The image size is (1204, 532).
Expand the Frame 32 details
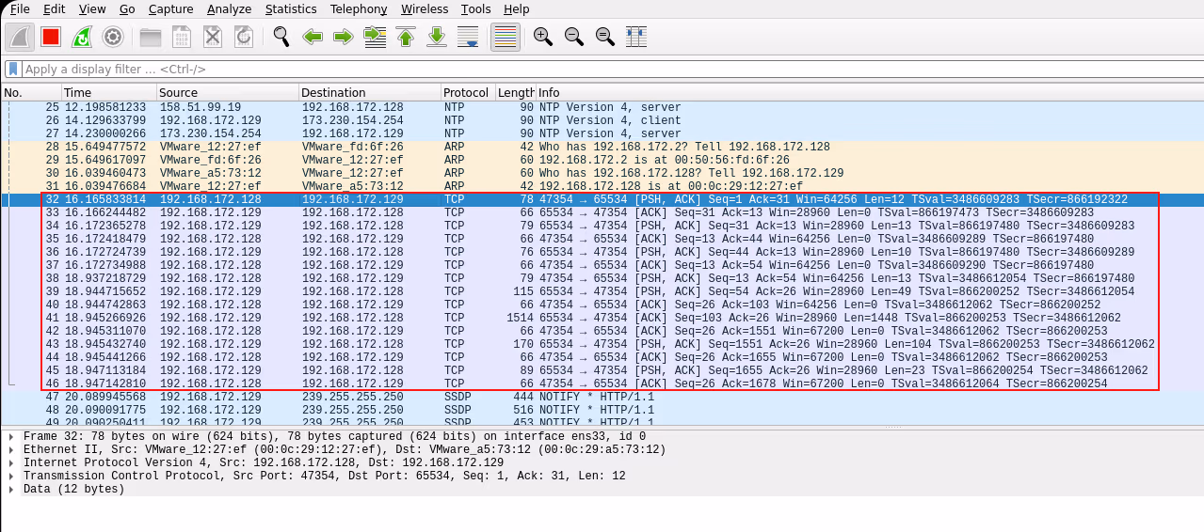coord(11,436)
